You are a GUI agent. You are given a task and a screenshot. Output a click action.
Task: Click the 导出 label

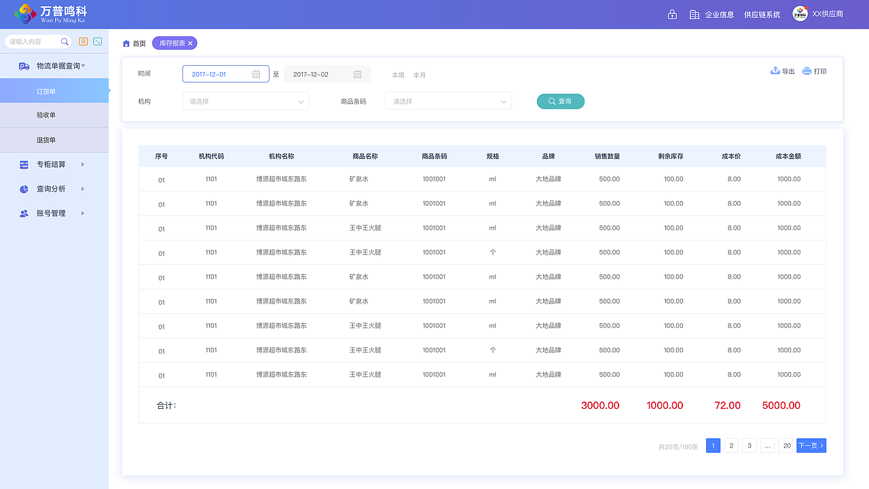coord(788,71)
